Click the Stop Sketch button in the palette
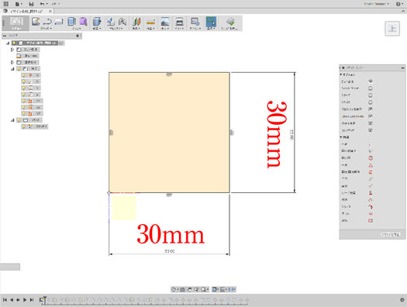The height and width of the screenshot is (307, 407). tap(391, 234)
